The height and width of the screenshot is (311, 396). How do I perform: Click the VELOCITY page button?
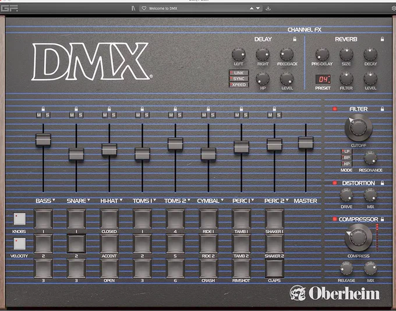19,243
